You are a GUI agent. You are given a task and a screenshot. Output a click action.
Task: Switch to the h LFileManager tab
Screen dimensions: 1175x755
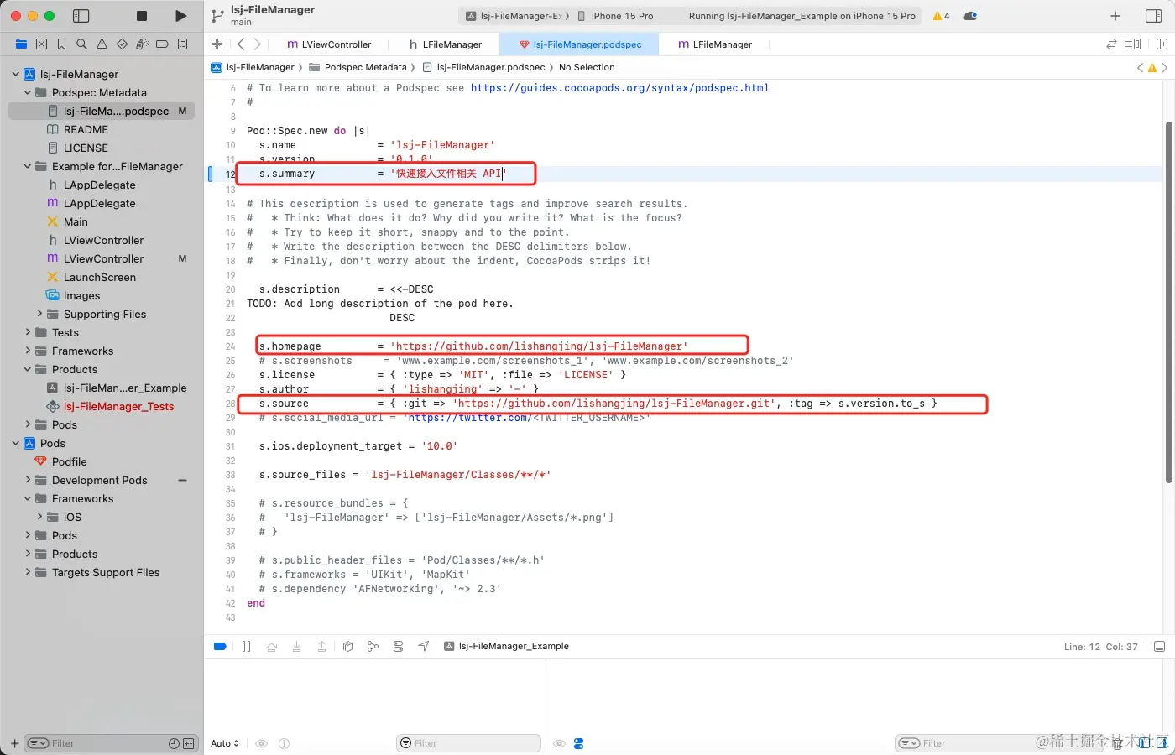[x=446, y=44]
